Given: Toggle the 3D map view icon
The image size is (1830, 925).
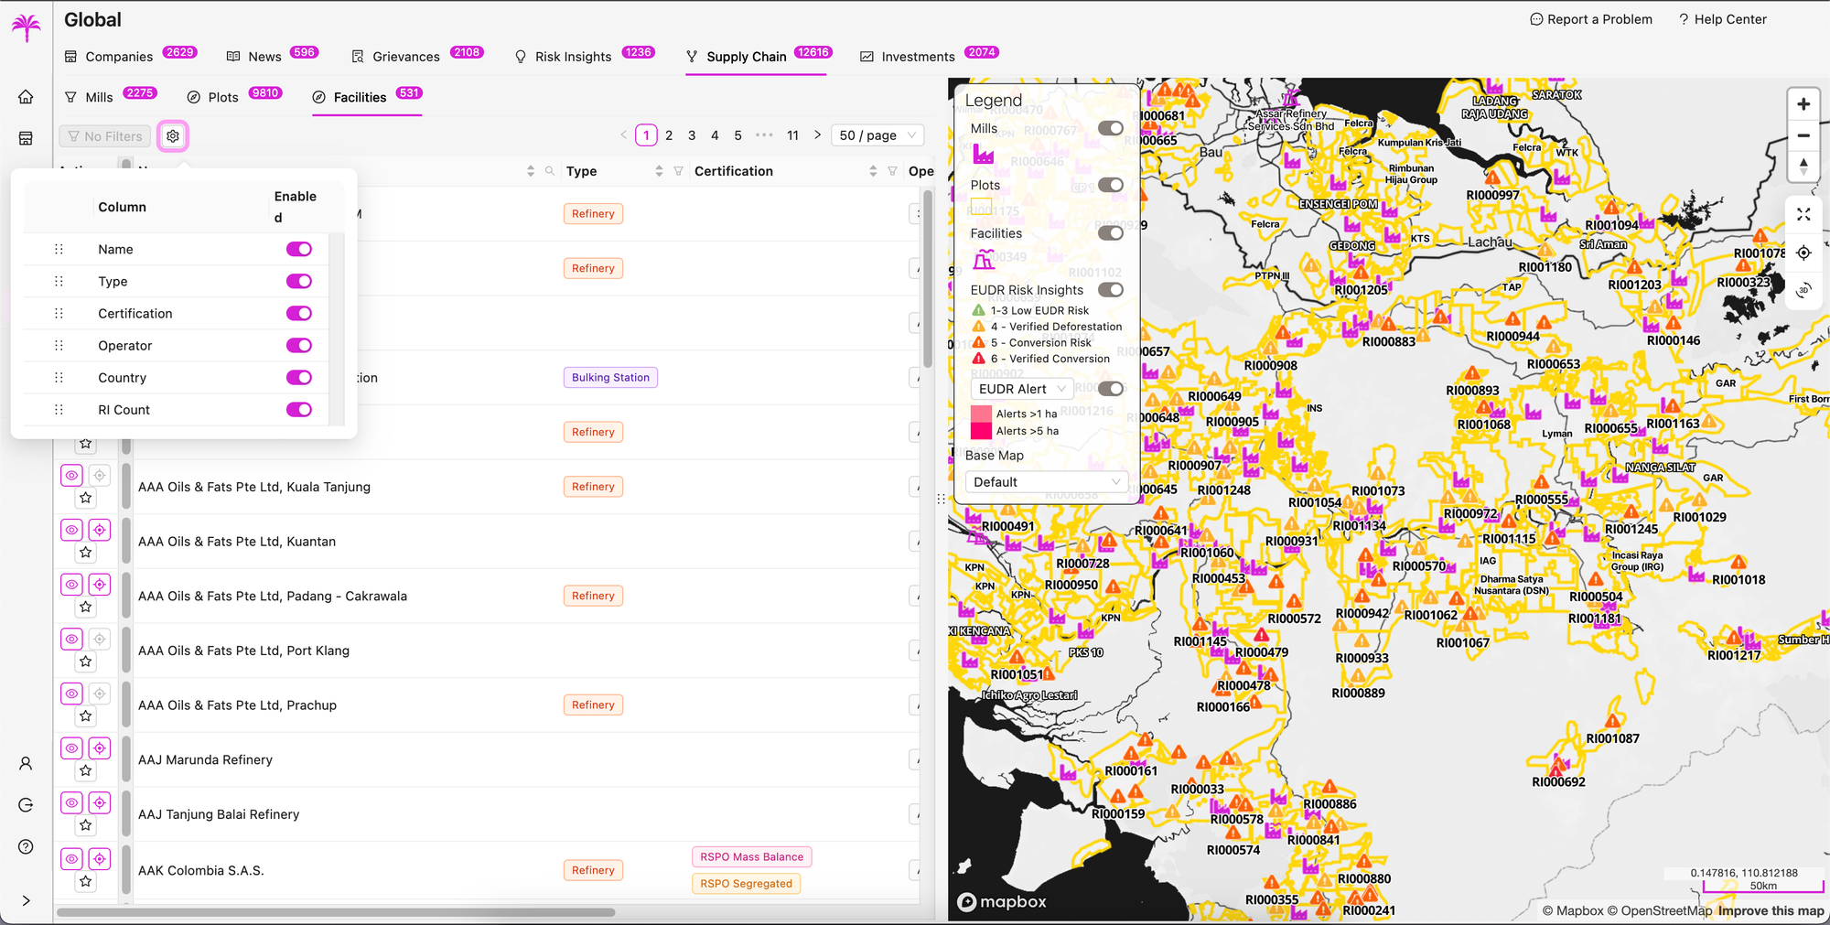Looking at the screenshot, I should 1803,290.
